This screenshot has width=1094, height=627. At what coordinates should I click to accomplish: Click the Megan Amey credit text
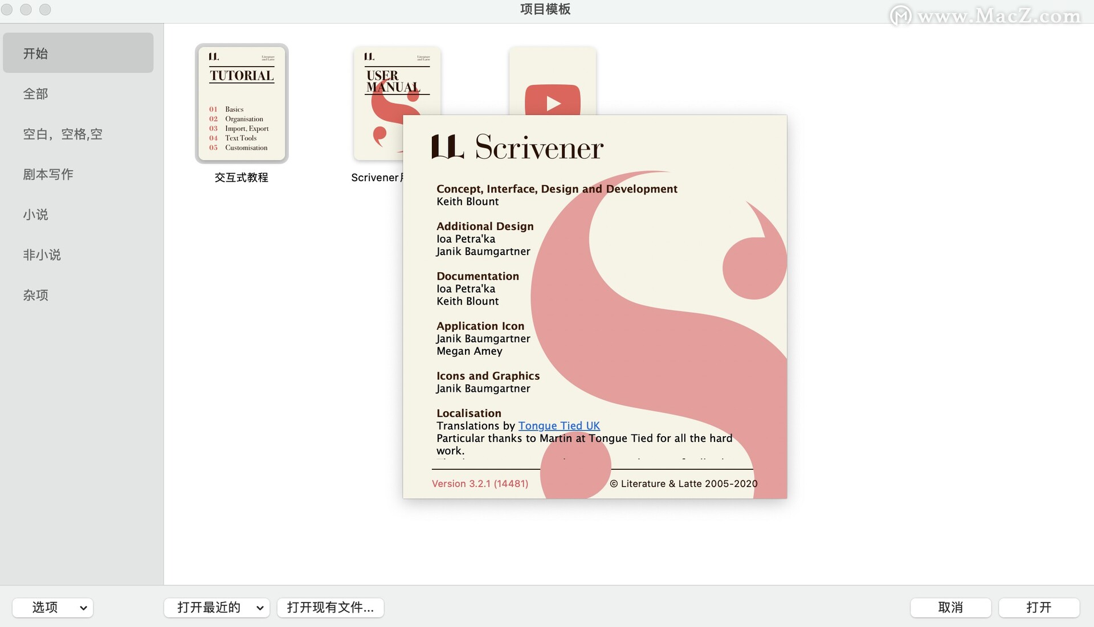[x=470, y=351]
